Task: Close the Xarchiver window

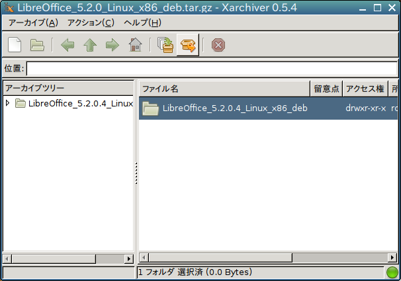Action: click(x=392, y=8)
